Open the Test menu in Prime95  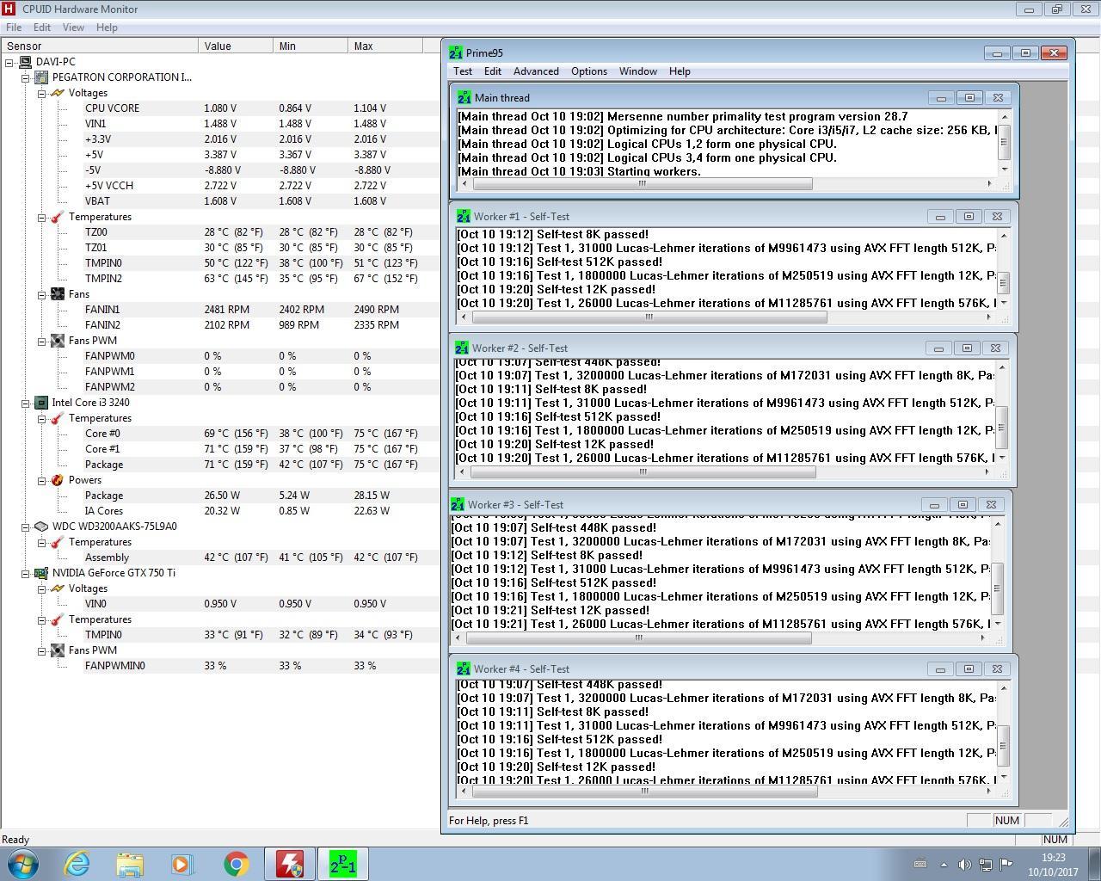pyautogui.click(x=463, y=71)
